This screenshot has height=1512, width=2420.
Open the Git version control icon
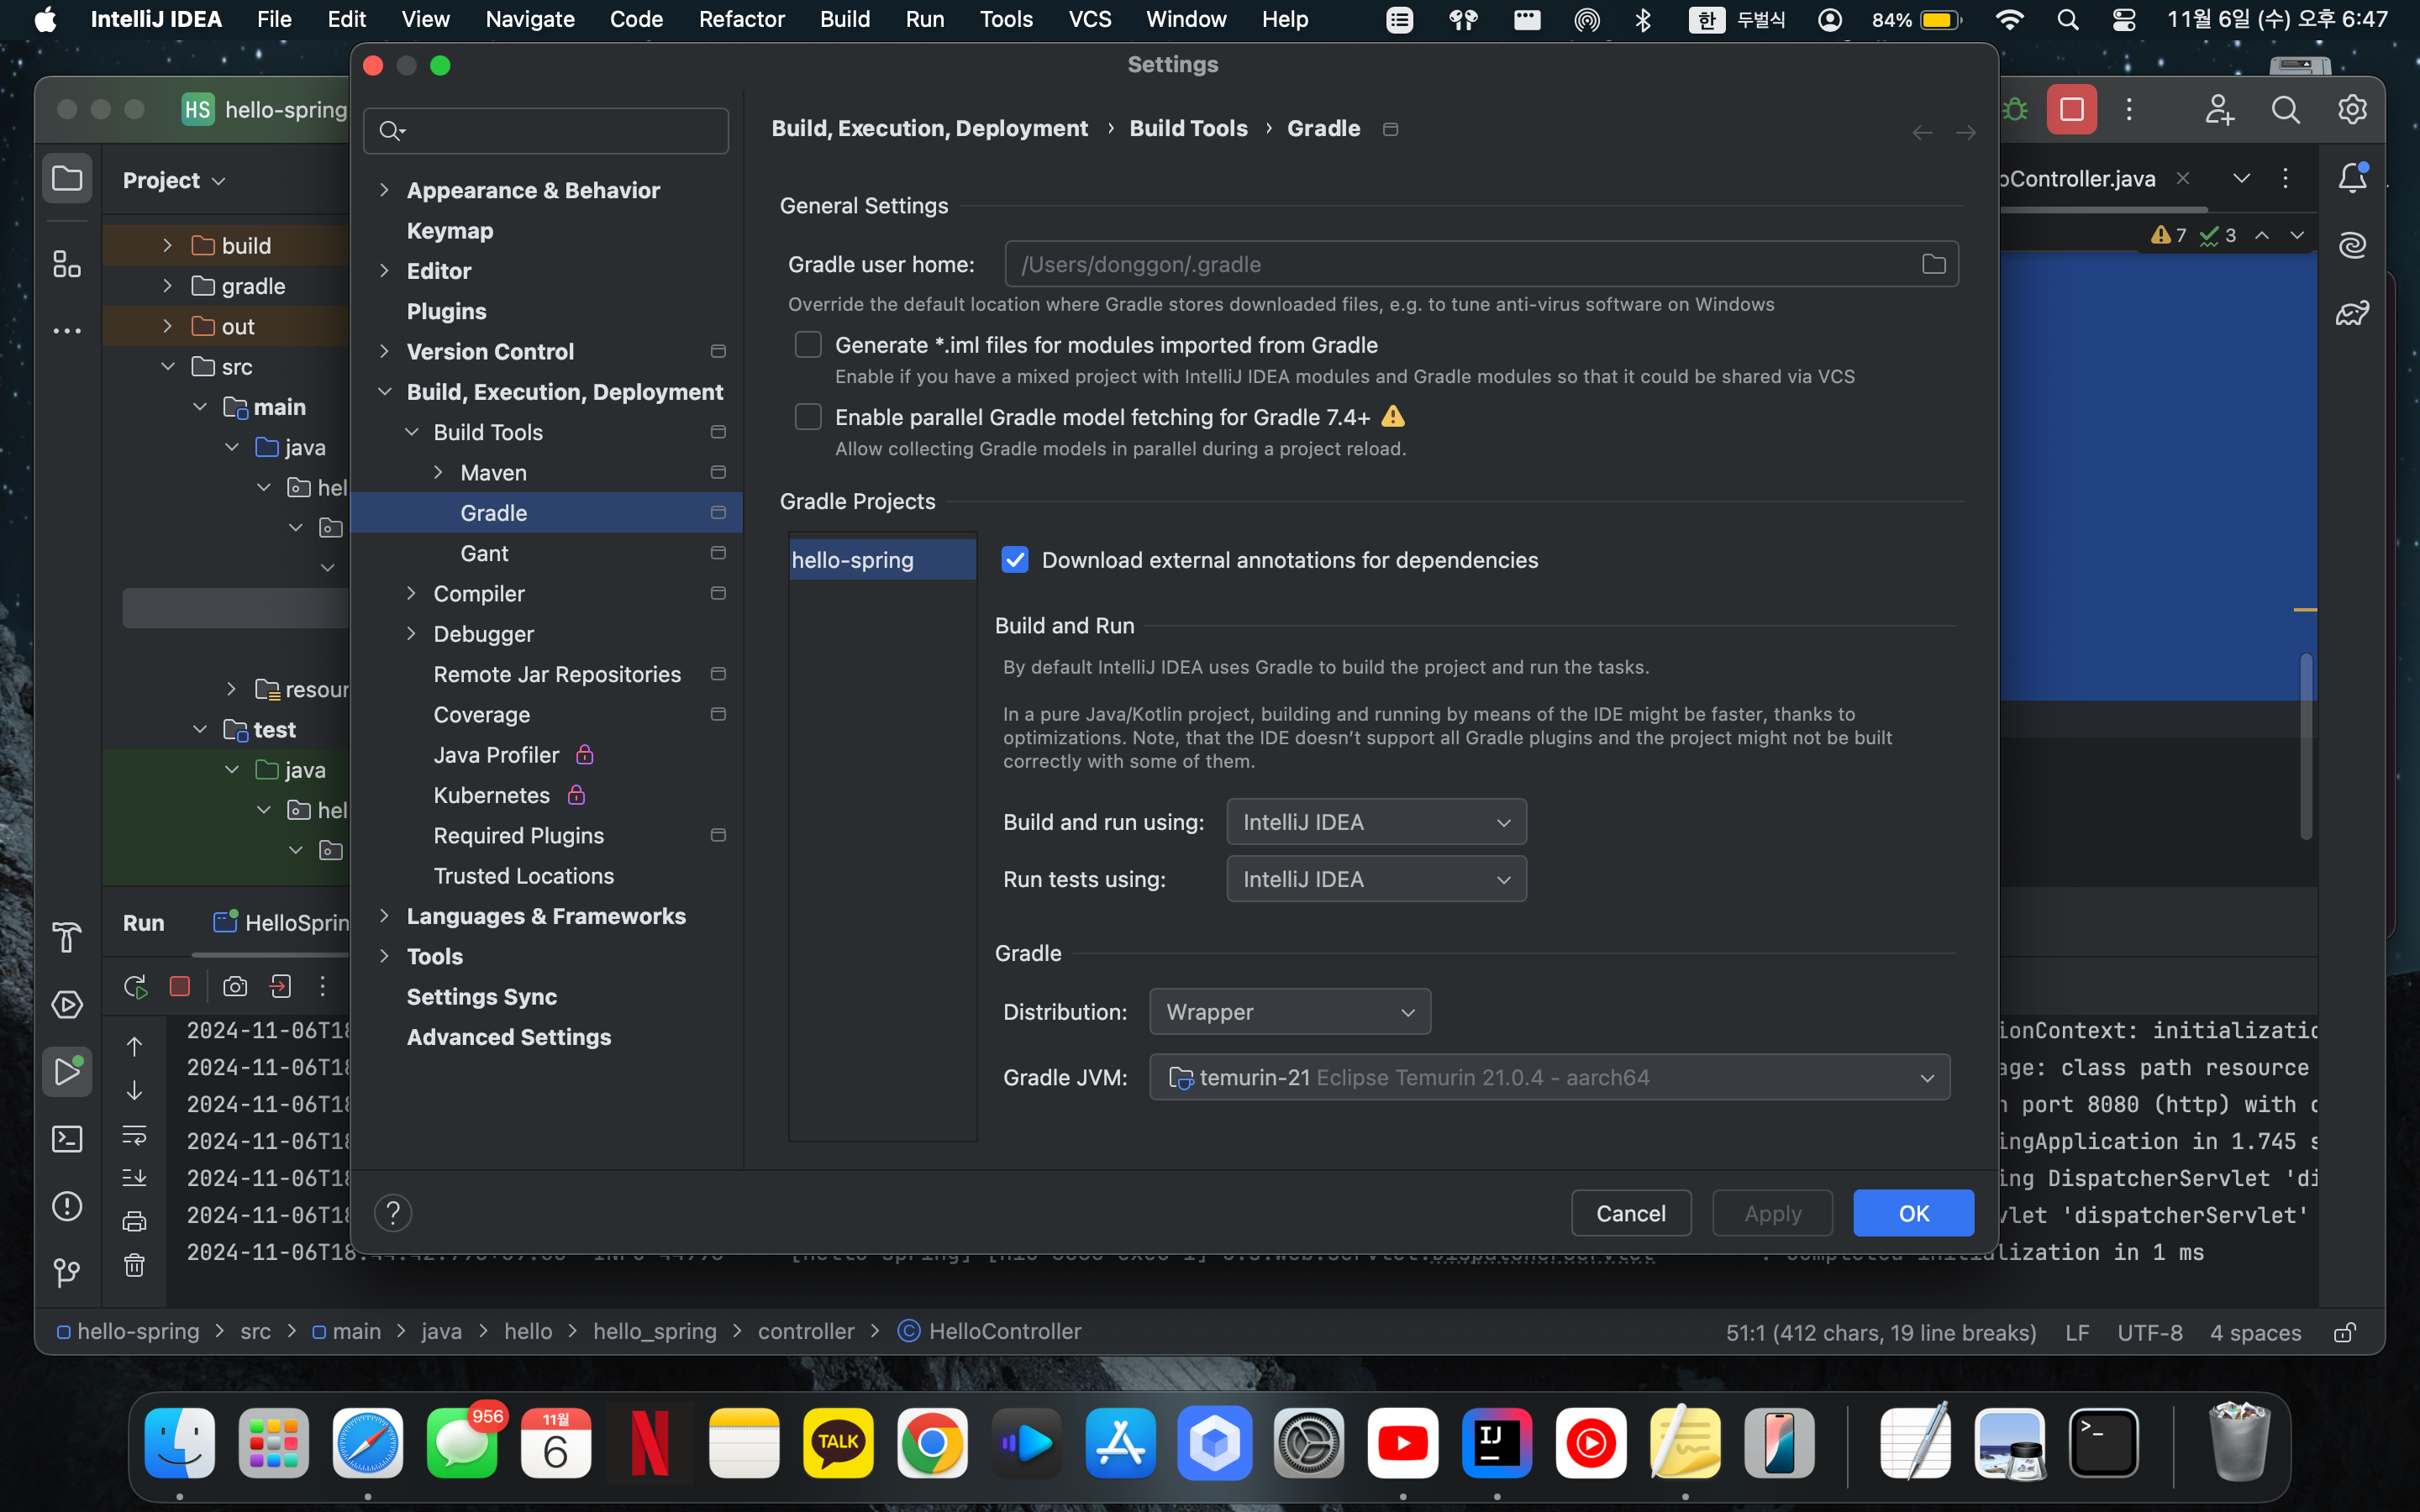point(67,1272)
